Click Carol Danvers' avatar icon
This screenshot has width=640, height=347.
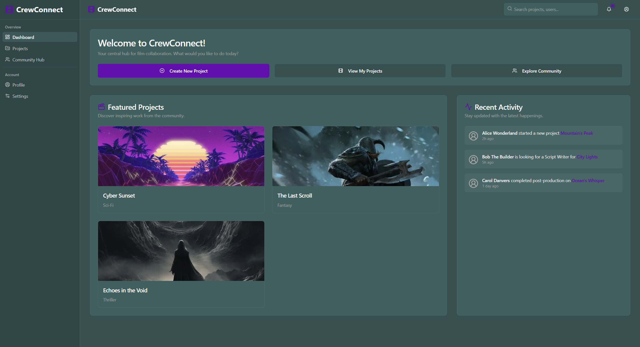click(x=473, y=183)
